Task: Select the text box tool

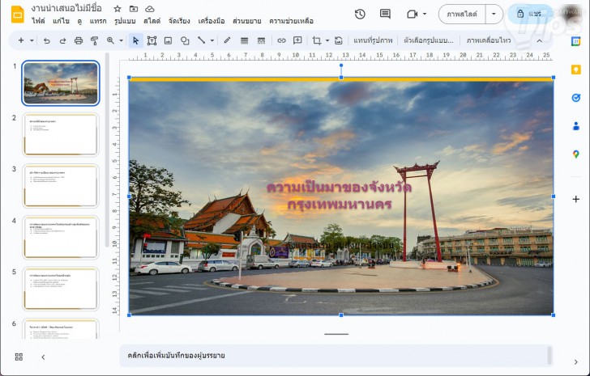Action: (152, 40)
